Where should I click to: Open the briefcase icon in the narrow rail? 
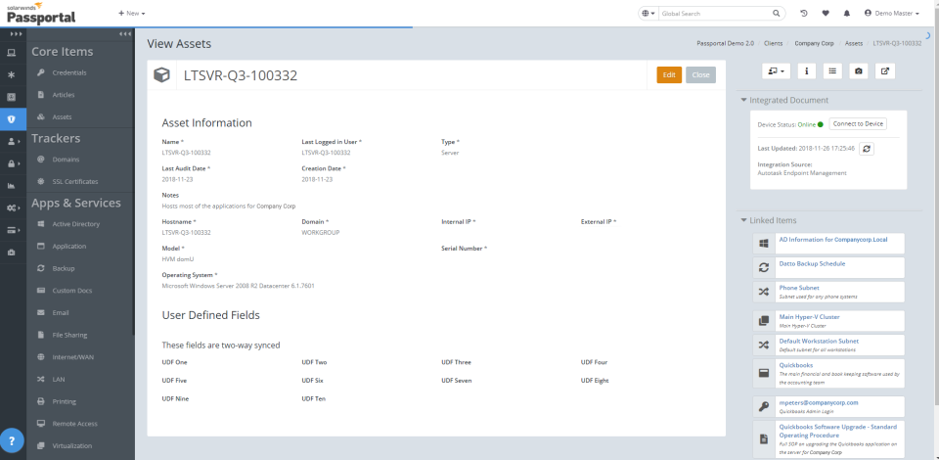coord(11,253)
